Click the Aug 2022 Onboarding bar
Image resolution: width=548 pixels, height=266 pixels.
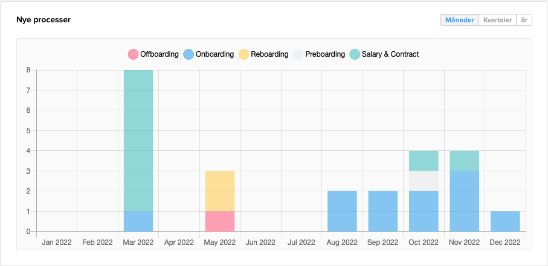click(342, 211)
